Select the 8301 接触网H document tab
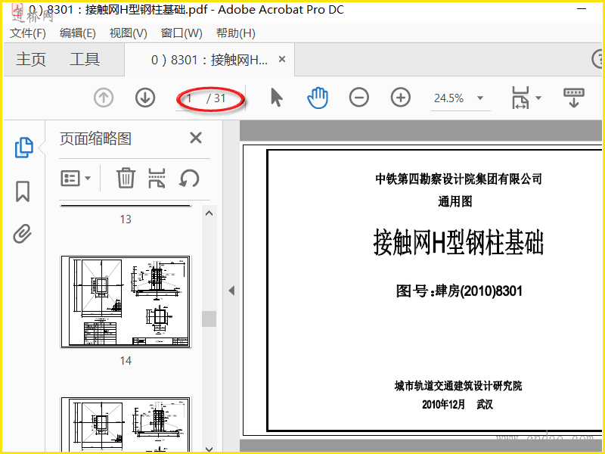Image resolution: width=605 pixels, height=454 pixels. tap(209, 60)
